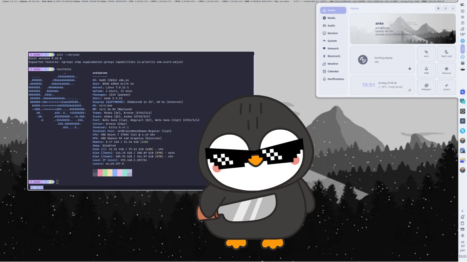
Task: Click the media disc icon in Nothing playing card
Action: (363, 60)
